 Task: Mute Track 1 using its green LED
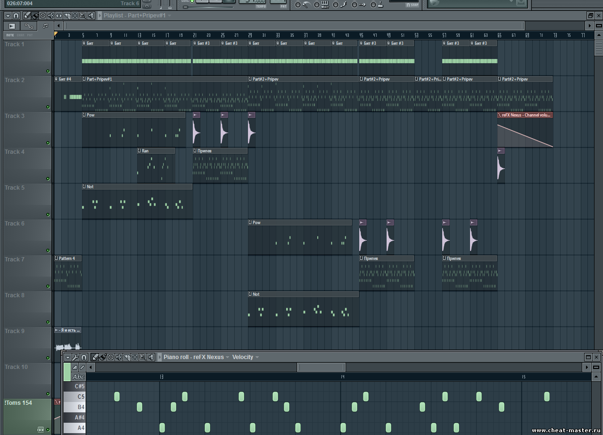[x=48, y=71]
